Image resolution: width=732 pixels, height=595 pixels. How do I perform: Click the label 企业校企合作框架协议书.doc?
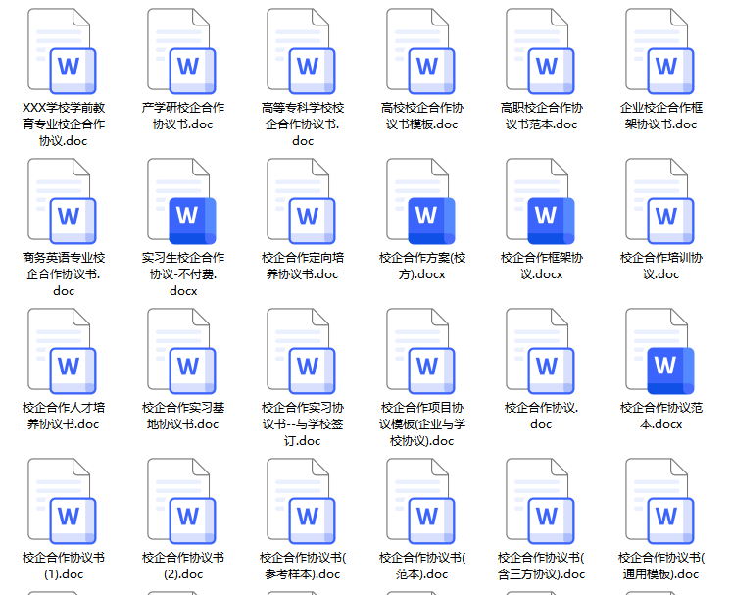coord(661,116)
